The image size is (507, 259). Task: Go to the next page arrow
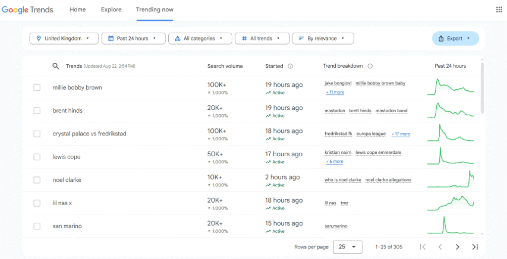click(457, 247)
